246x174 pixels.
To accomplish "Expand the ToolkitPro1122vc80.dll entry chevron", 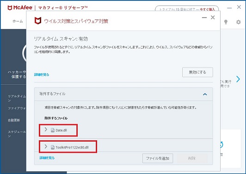I will coord(46,147).
